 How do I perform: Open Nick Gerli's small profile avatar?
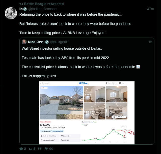[24, 42]
